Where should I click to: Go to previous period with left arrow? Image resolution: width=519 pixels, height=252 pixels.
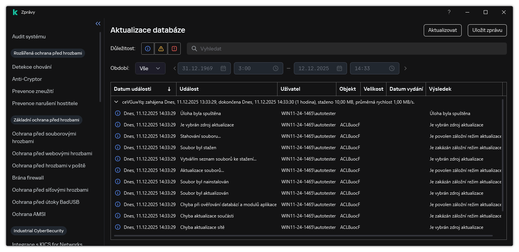point(175,68)
